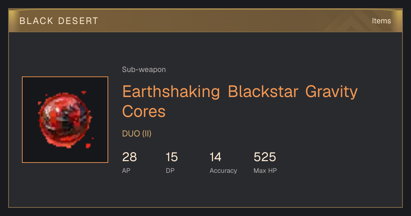This screenshot has height=216, width=411.
Task: Click the DP stat label
Action: tap(170, 170)
